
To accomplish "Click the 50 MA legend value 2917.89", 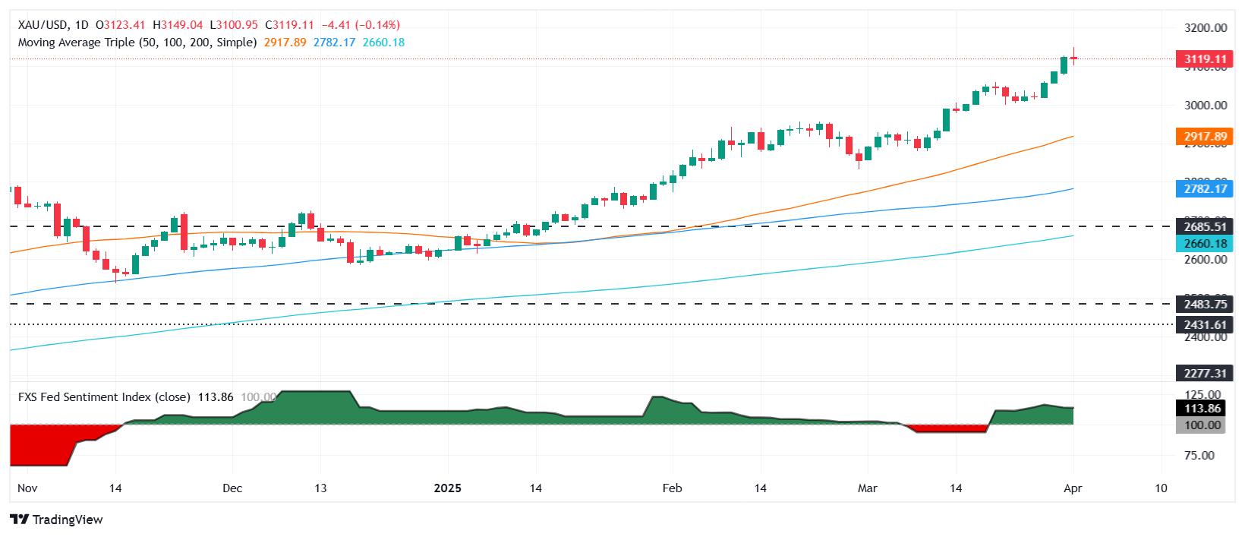I will pyautogui.click(x=285, y=43).
